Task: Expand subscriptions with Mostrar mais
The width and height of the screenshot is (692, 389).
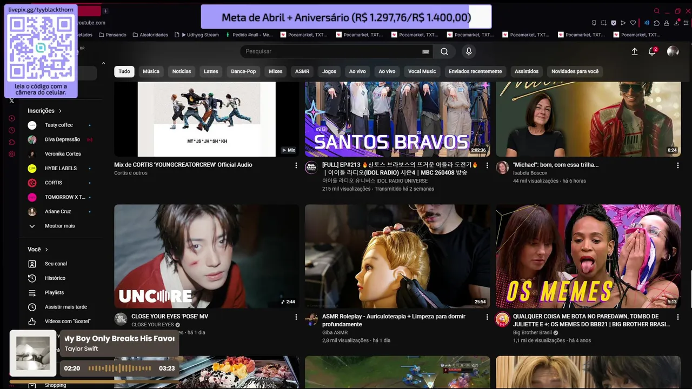Action: tap(60, 226)
